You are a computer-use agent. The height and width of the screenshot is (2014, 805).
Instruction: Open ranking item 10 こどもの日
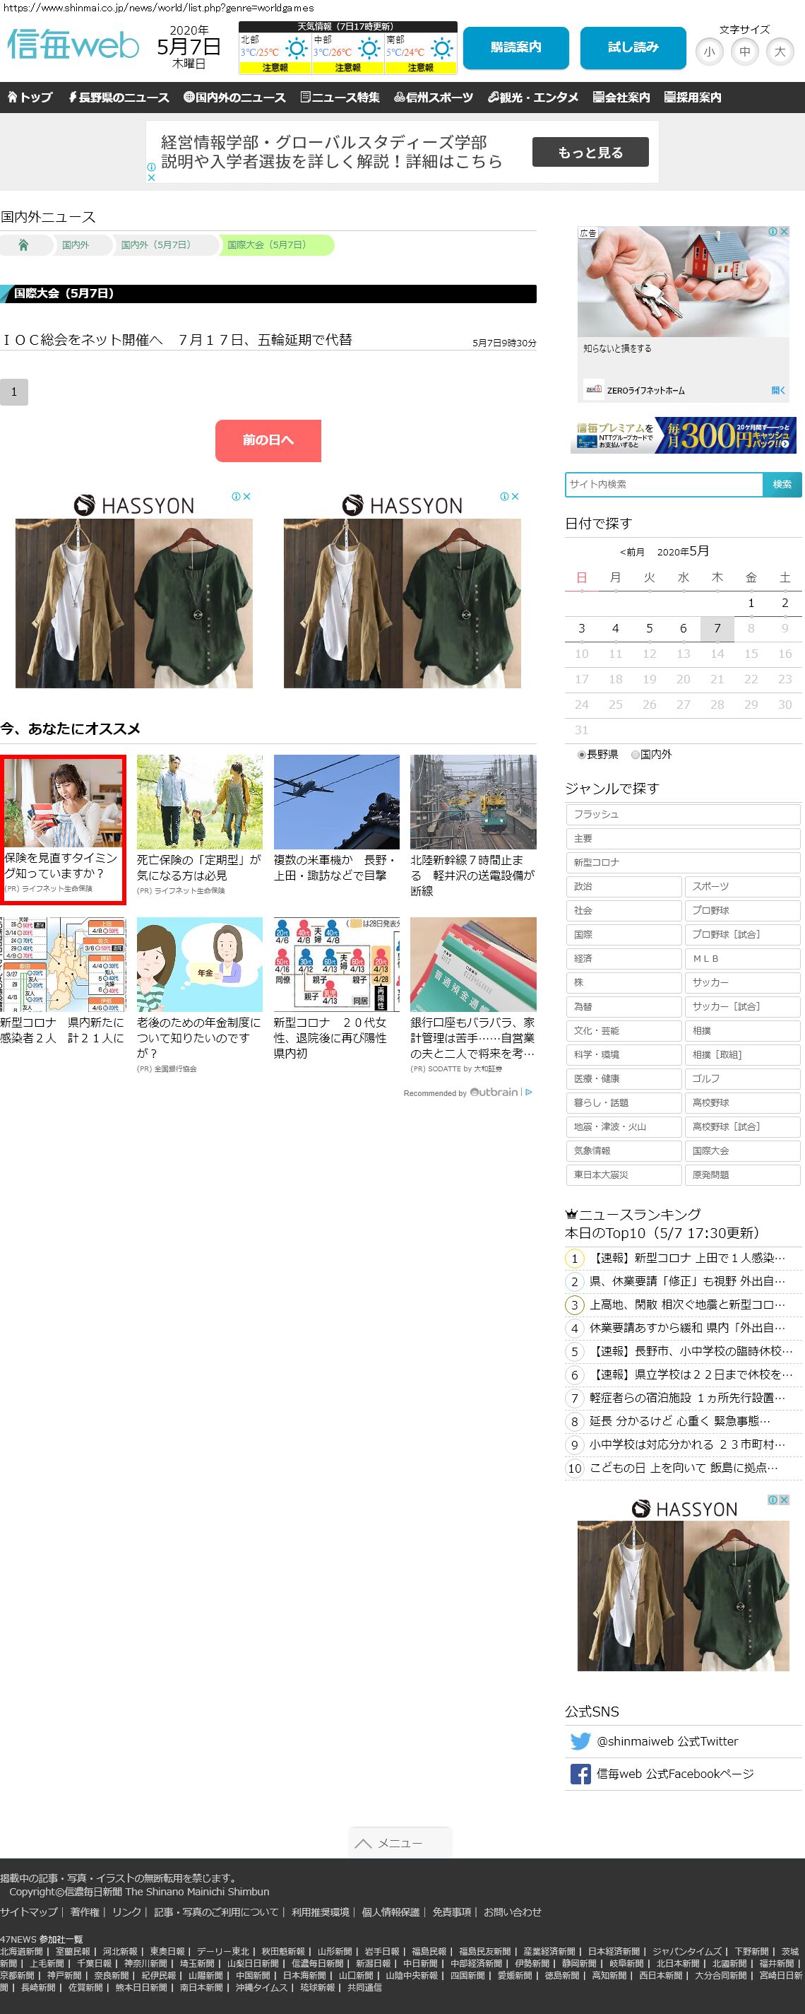pyautogui.click(x=683, y=1468)
